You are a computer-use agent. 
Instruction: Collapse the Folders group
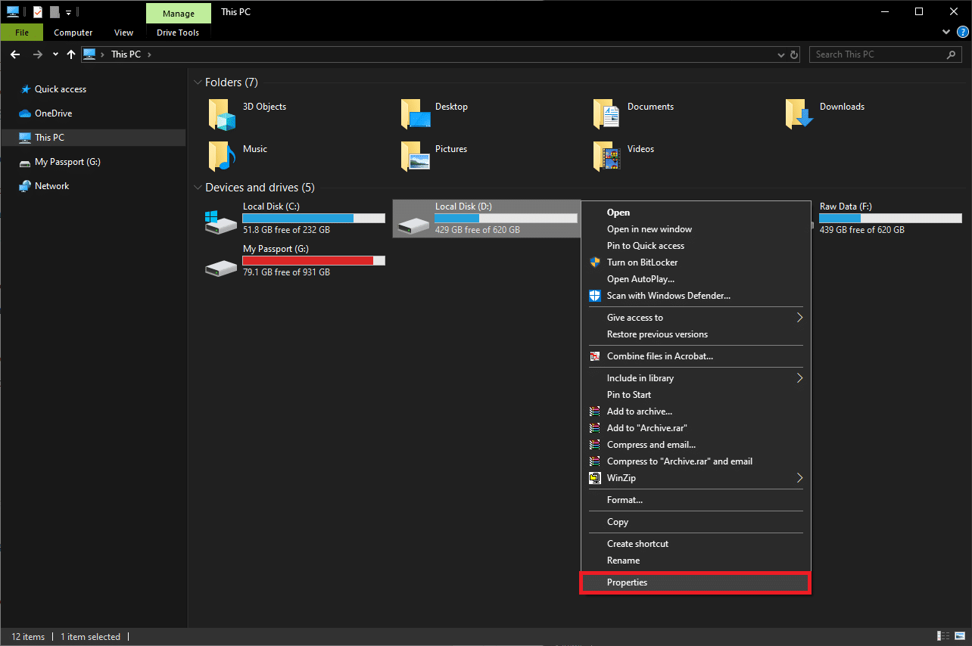(198, 82)
